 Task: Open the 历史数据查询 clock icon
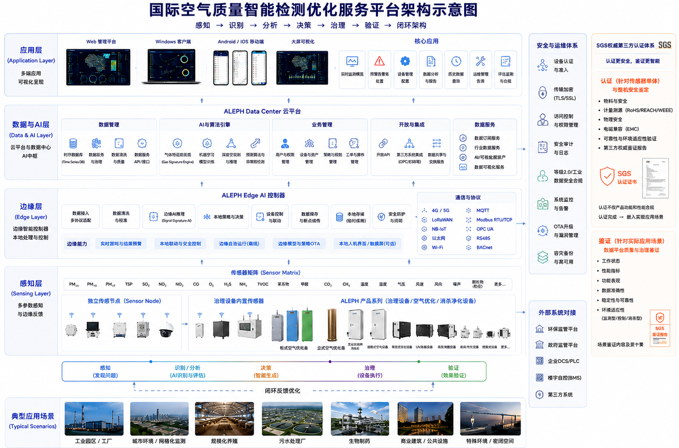(x=456, y=61)
